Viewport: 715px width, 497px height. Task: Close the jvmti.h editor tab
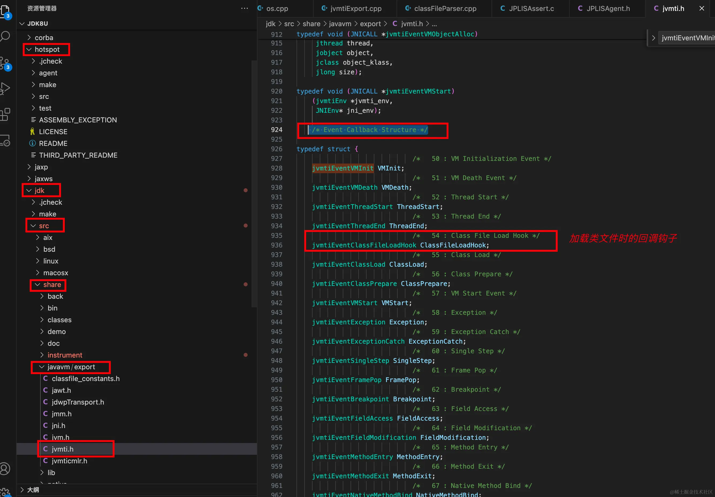point(702,8)
